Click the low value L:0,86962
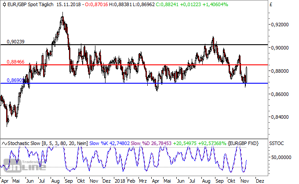The width and height of the screenshot is (299, 184). click(x=144, y=4)
